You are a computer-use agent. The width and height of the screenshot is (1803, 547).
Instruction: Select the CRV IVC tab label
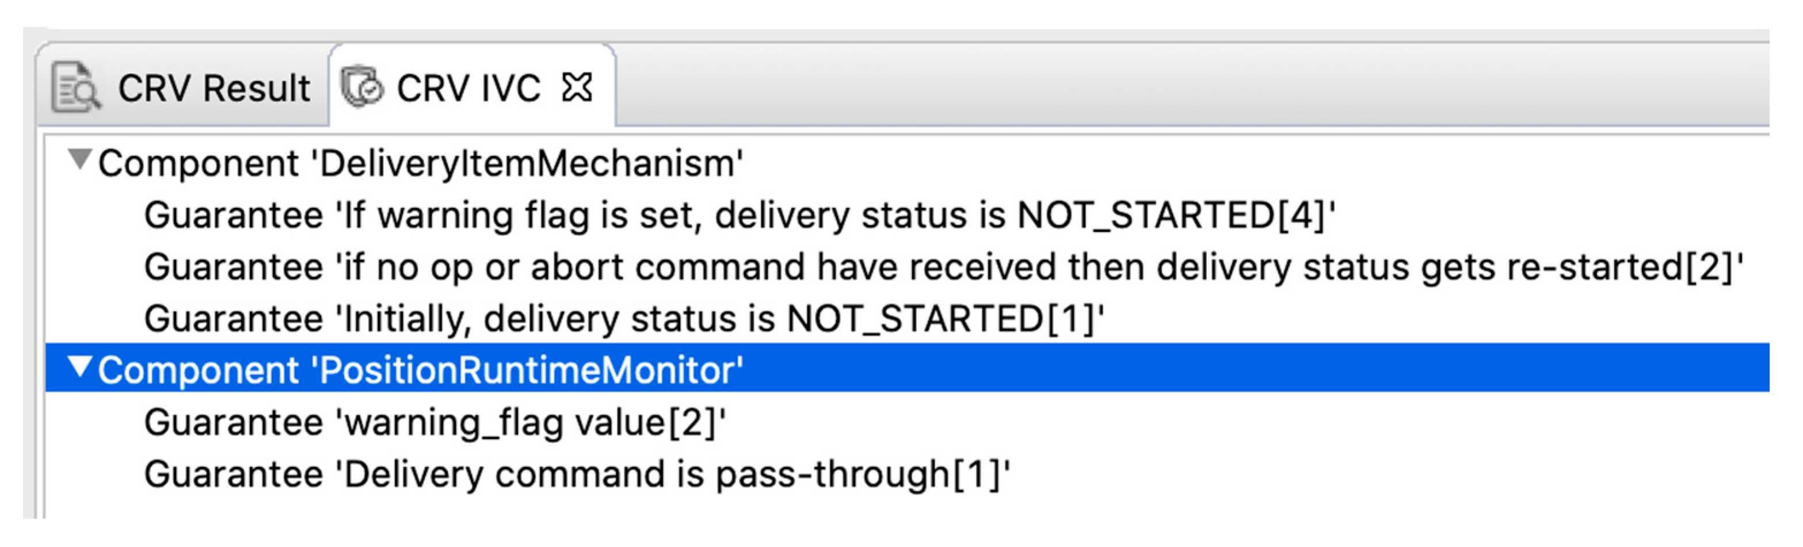click(x=468, y=89)
